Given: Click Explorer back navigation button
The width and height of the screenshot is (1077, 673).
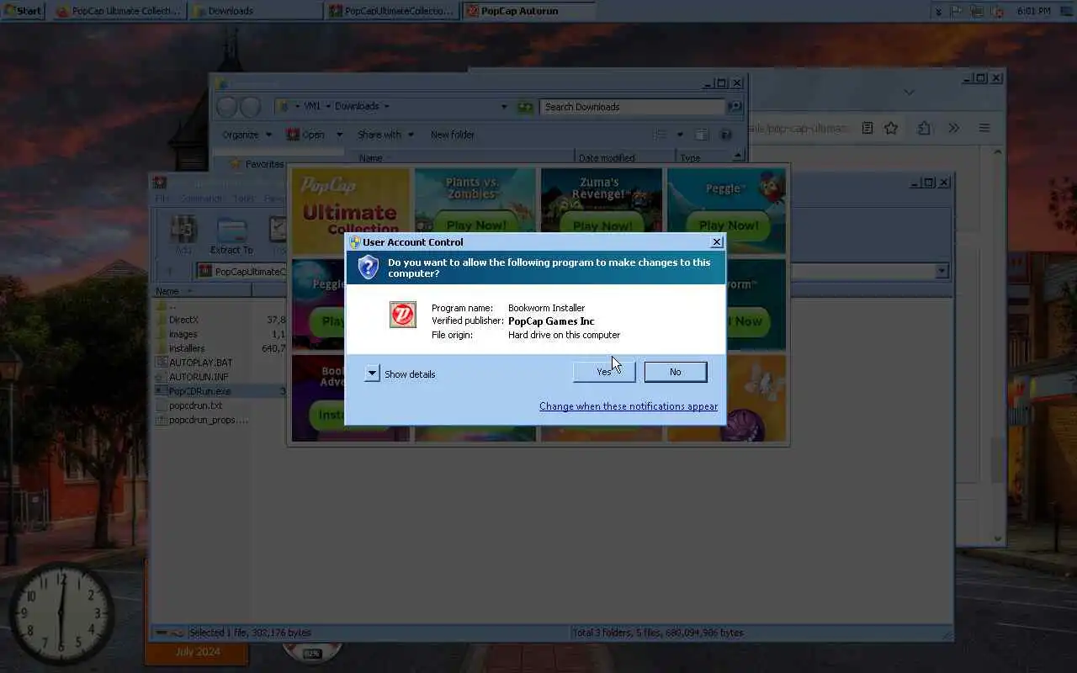Looking at the screenshot, I should (x=227, y=107).
